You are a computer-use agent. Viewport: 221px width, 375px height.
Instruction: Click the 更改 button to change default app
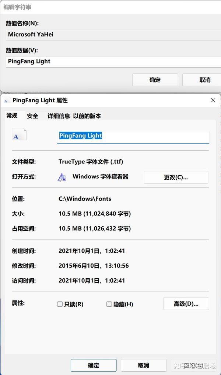[176, 177]
